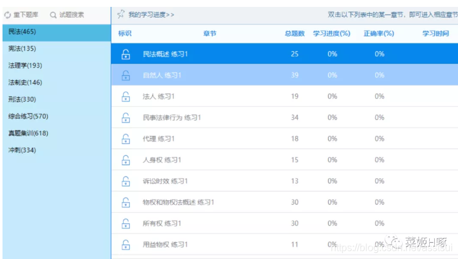Screen dimensions: 458x259
Task: Select 刑法(330) subject in sidebar
Action: [x=56, y=99]
